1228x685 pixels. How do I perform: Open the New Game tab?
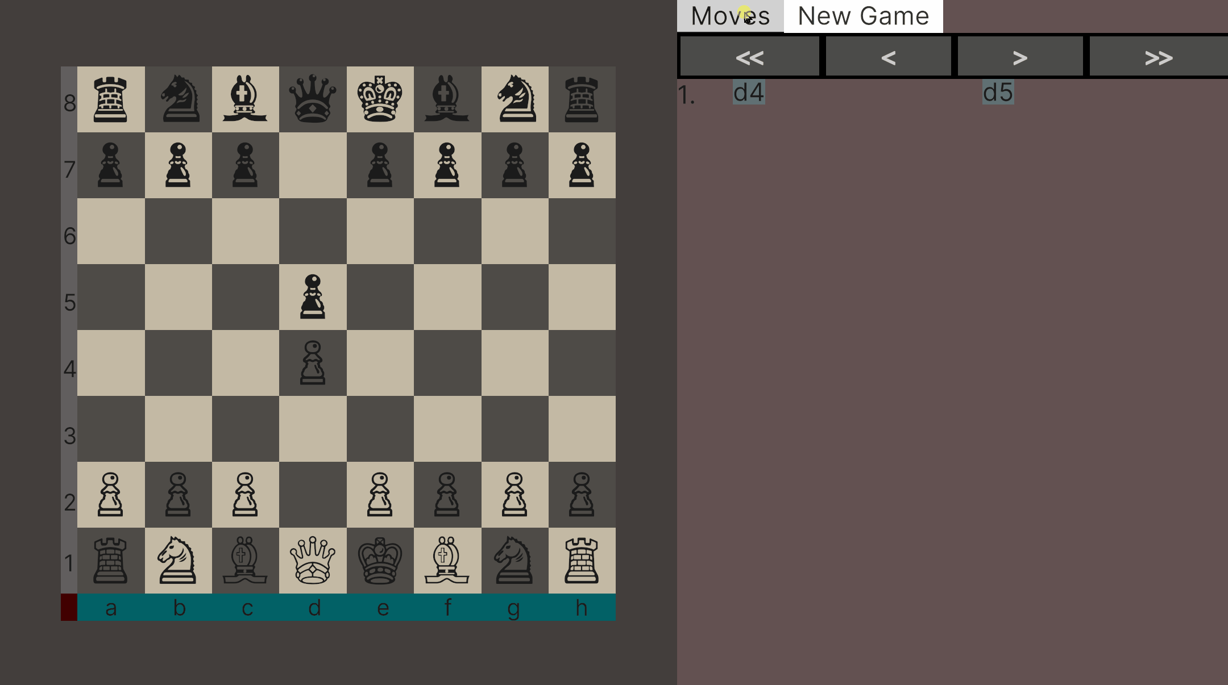[x=863, y=16]
